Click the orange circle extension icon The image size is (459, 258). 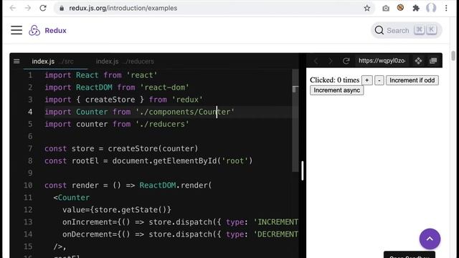[400, 8]
